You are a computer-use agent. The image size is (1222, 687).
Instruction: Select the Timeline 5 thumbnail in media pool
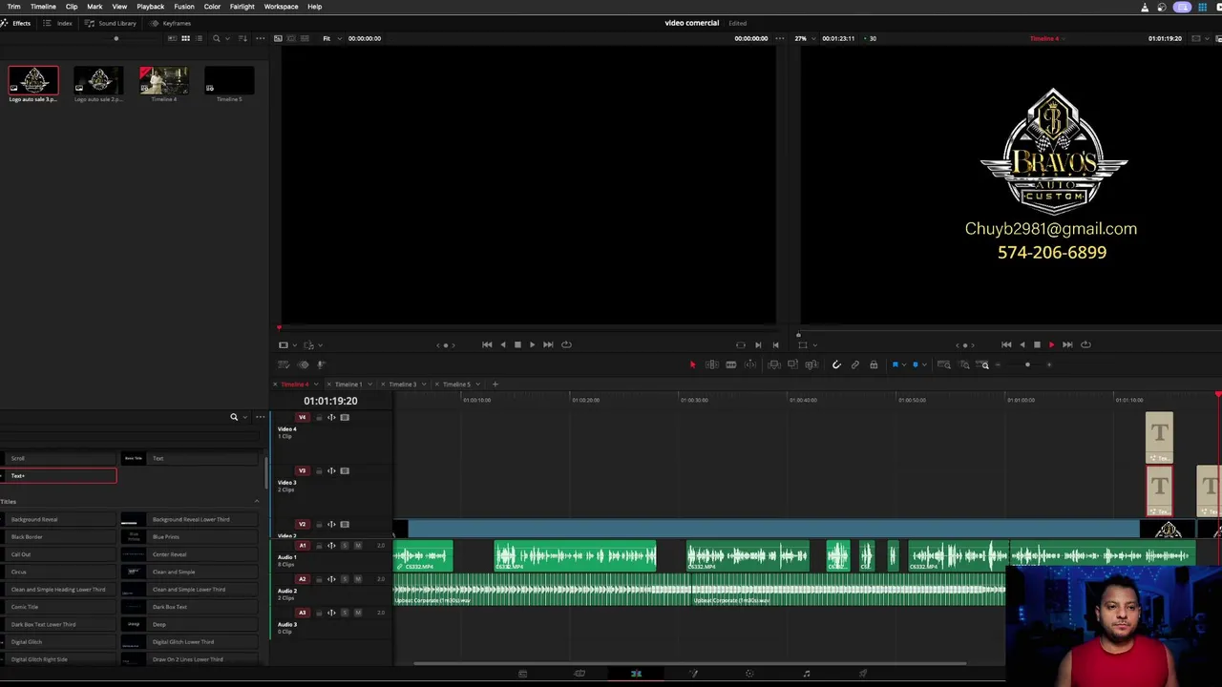(x=228, y=80)
